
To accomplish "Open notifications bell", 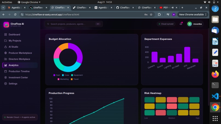I will [x=181, y=24].
